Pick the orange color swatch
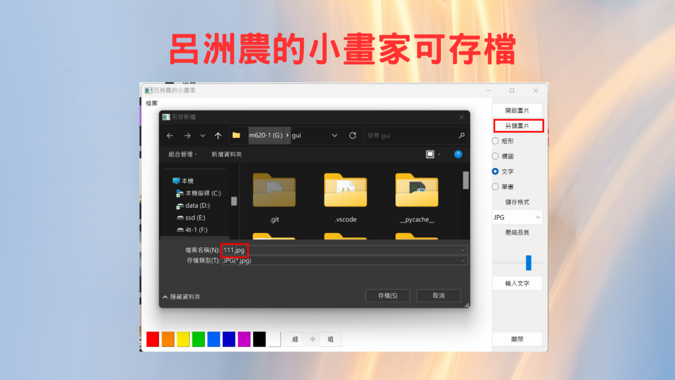This screenshot has height=380, width=675. 168,339
